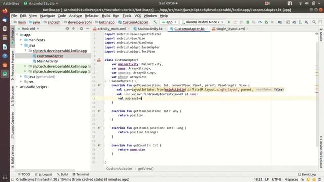Open the Event Log button
This screenshot has width=324, height=182.
tap(307, 174)
